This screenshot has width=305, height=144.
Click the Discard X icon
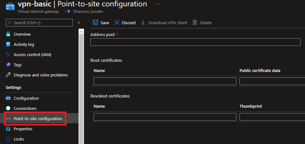coord(117,23)
